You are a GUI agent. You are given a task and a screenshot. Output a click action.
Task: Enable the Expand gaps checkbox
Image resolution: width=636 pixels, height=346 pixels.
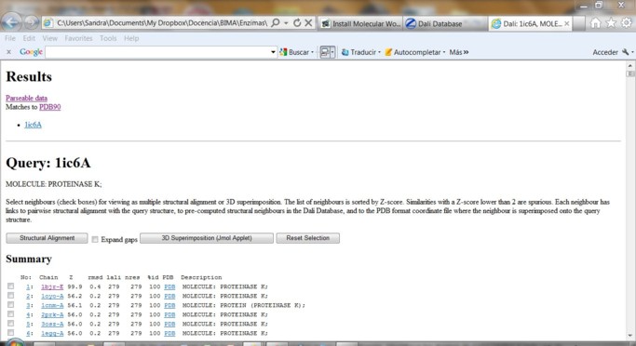95,239
